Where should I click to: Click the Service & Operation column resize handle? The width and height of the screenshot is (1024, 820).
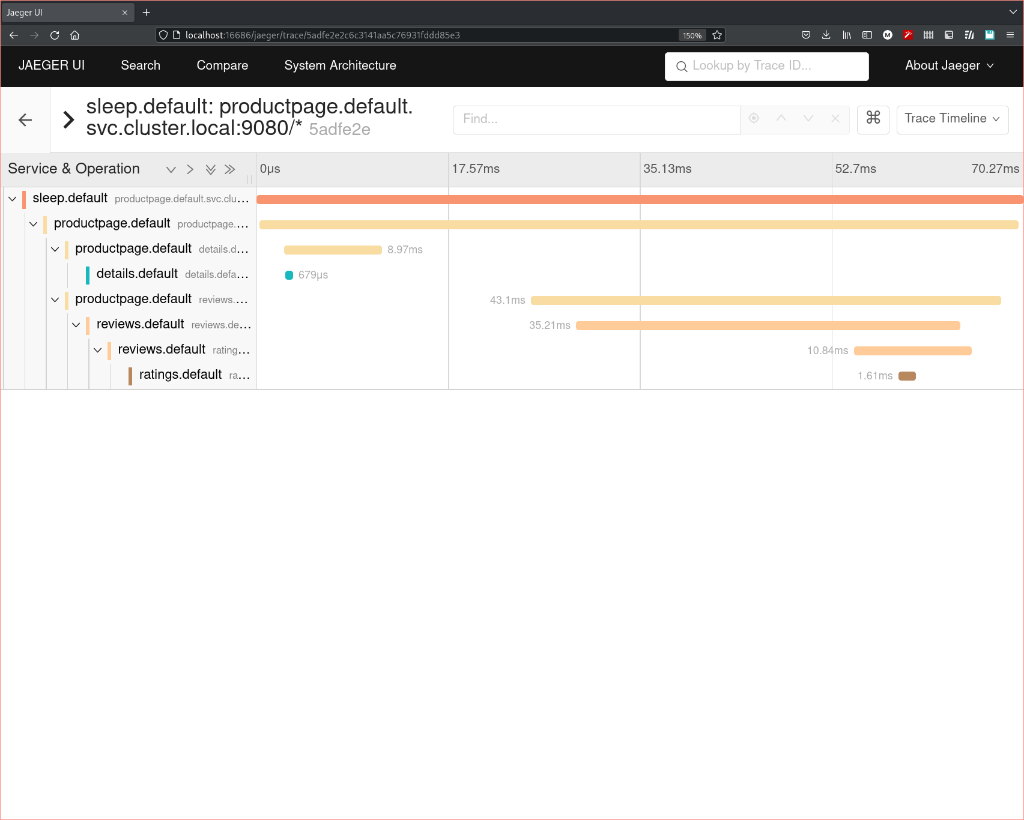coord(249,179)
